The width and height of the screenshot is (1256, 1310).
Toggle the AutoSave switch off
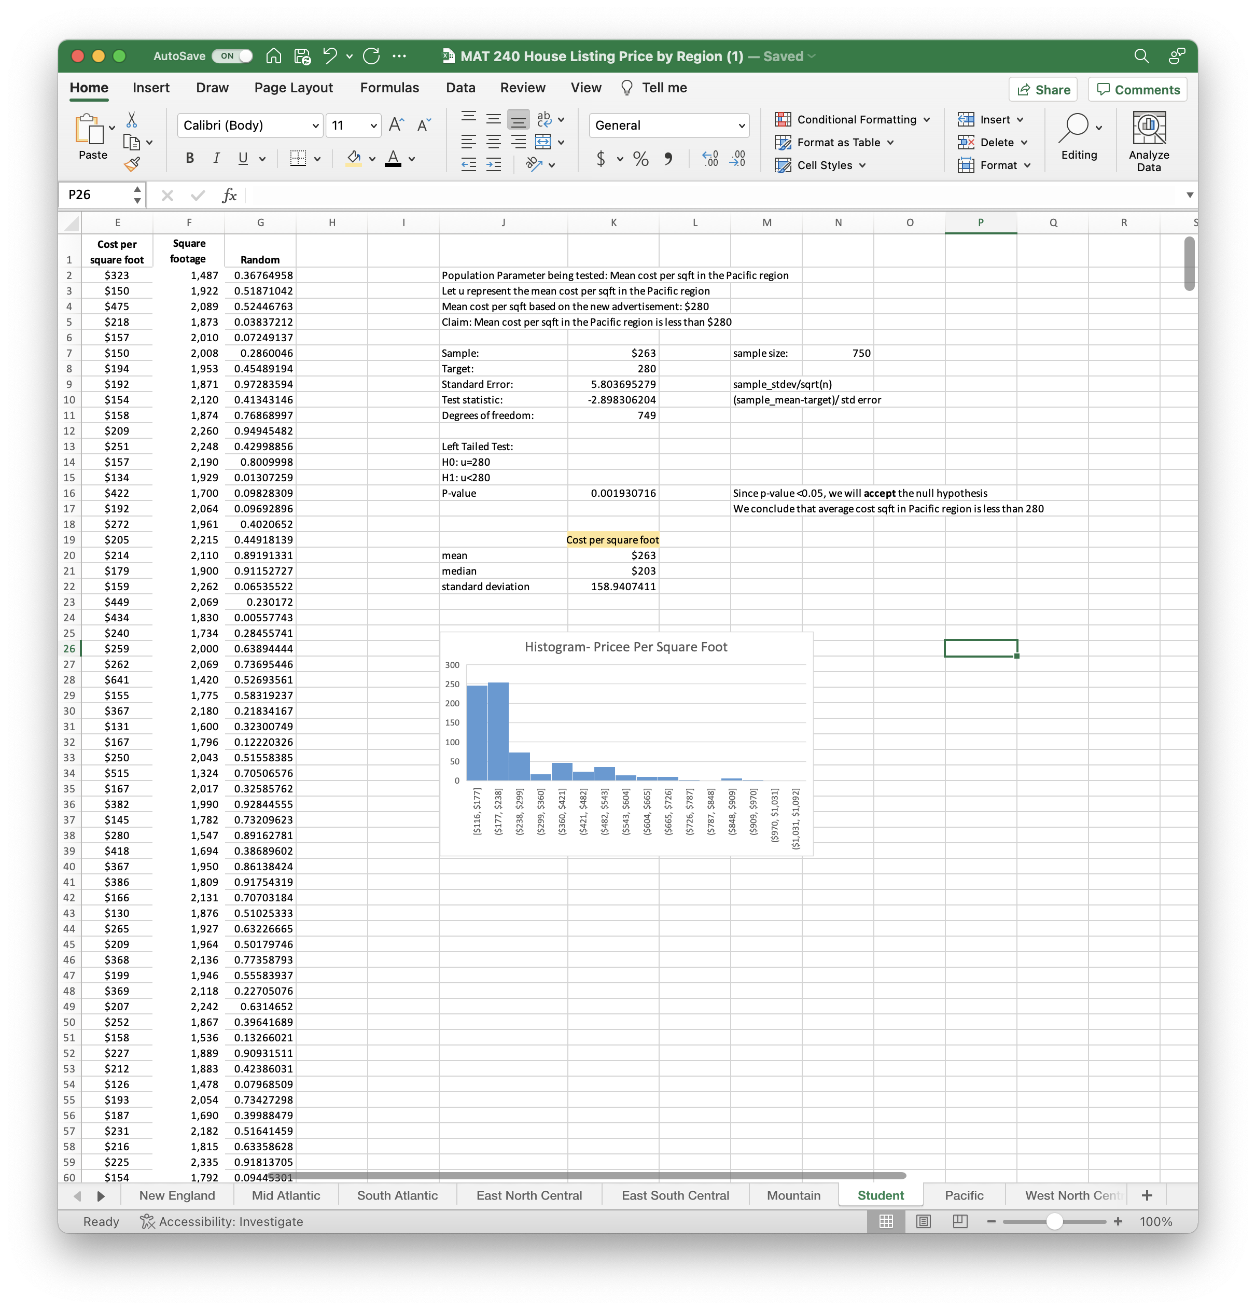[232, 56]
